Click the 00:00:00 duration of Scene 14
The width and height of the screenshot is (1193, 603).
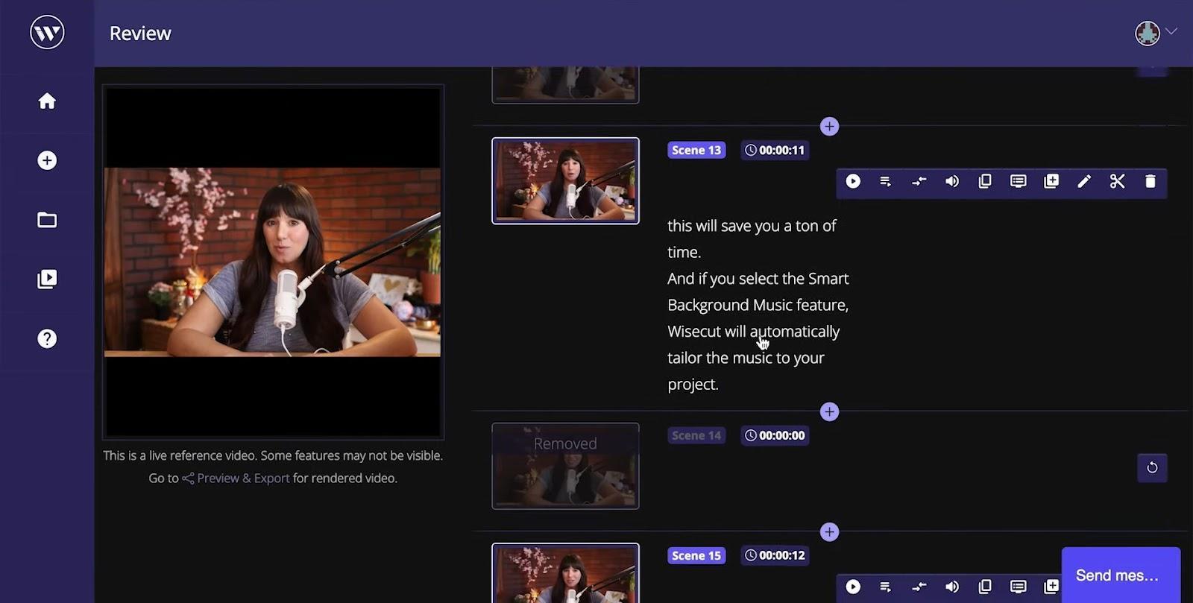click(775, 435)
